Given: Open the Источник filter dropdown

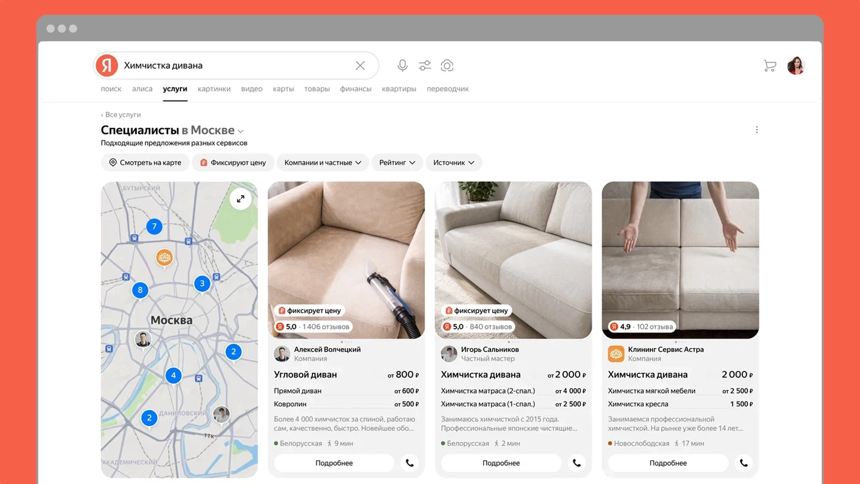Looking at the screenshot, I should point(453,163).
